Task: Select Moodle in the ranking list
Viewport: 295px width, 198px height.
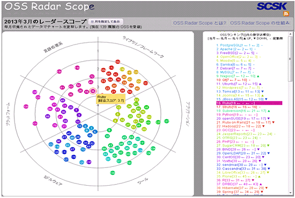Action: point(235,61)
